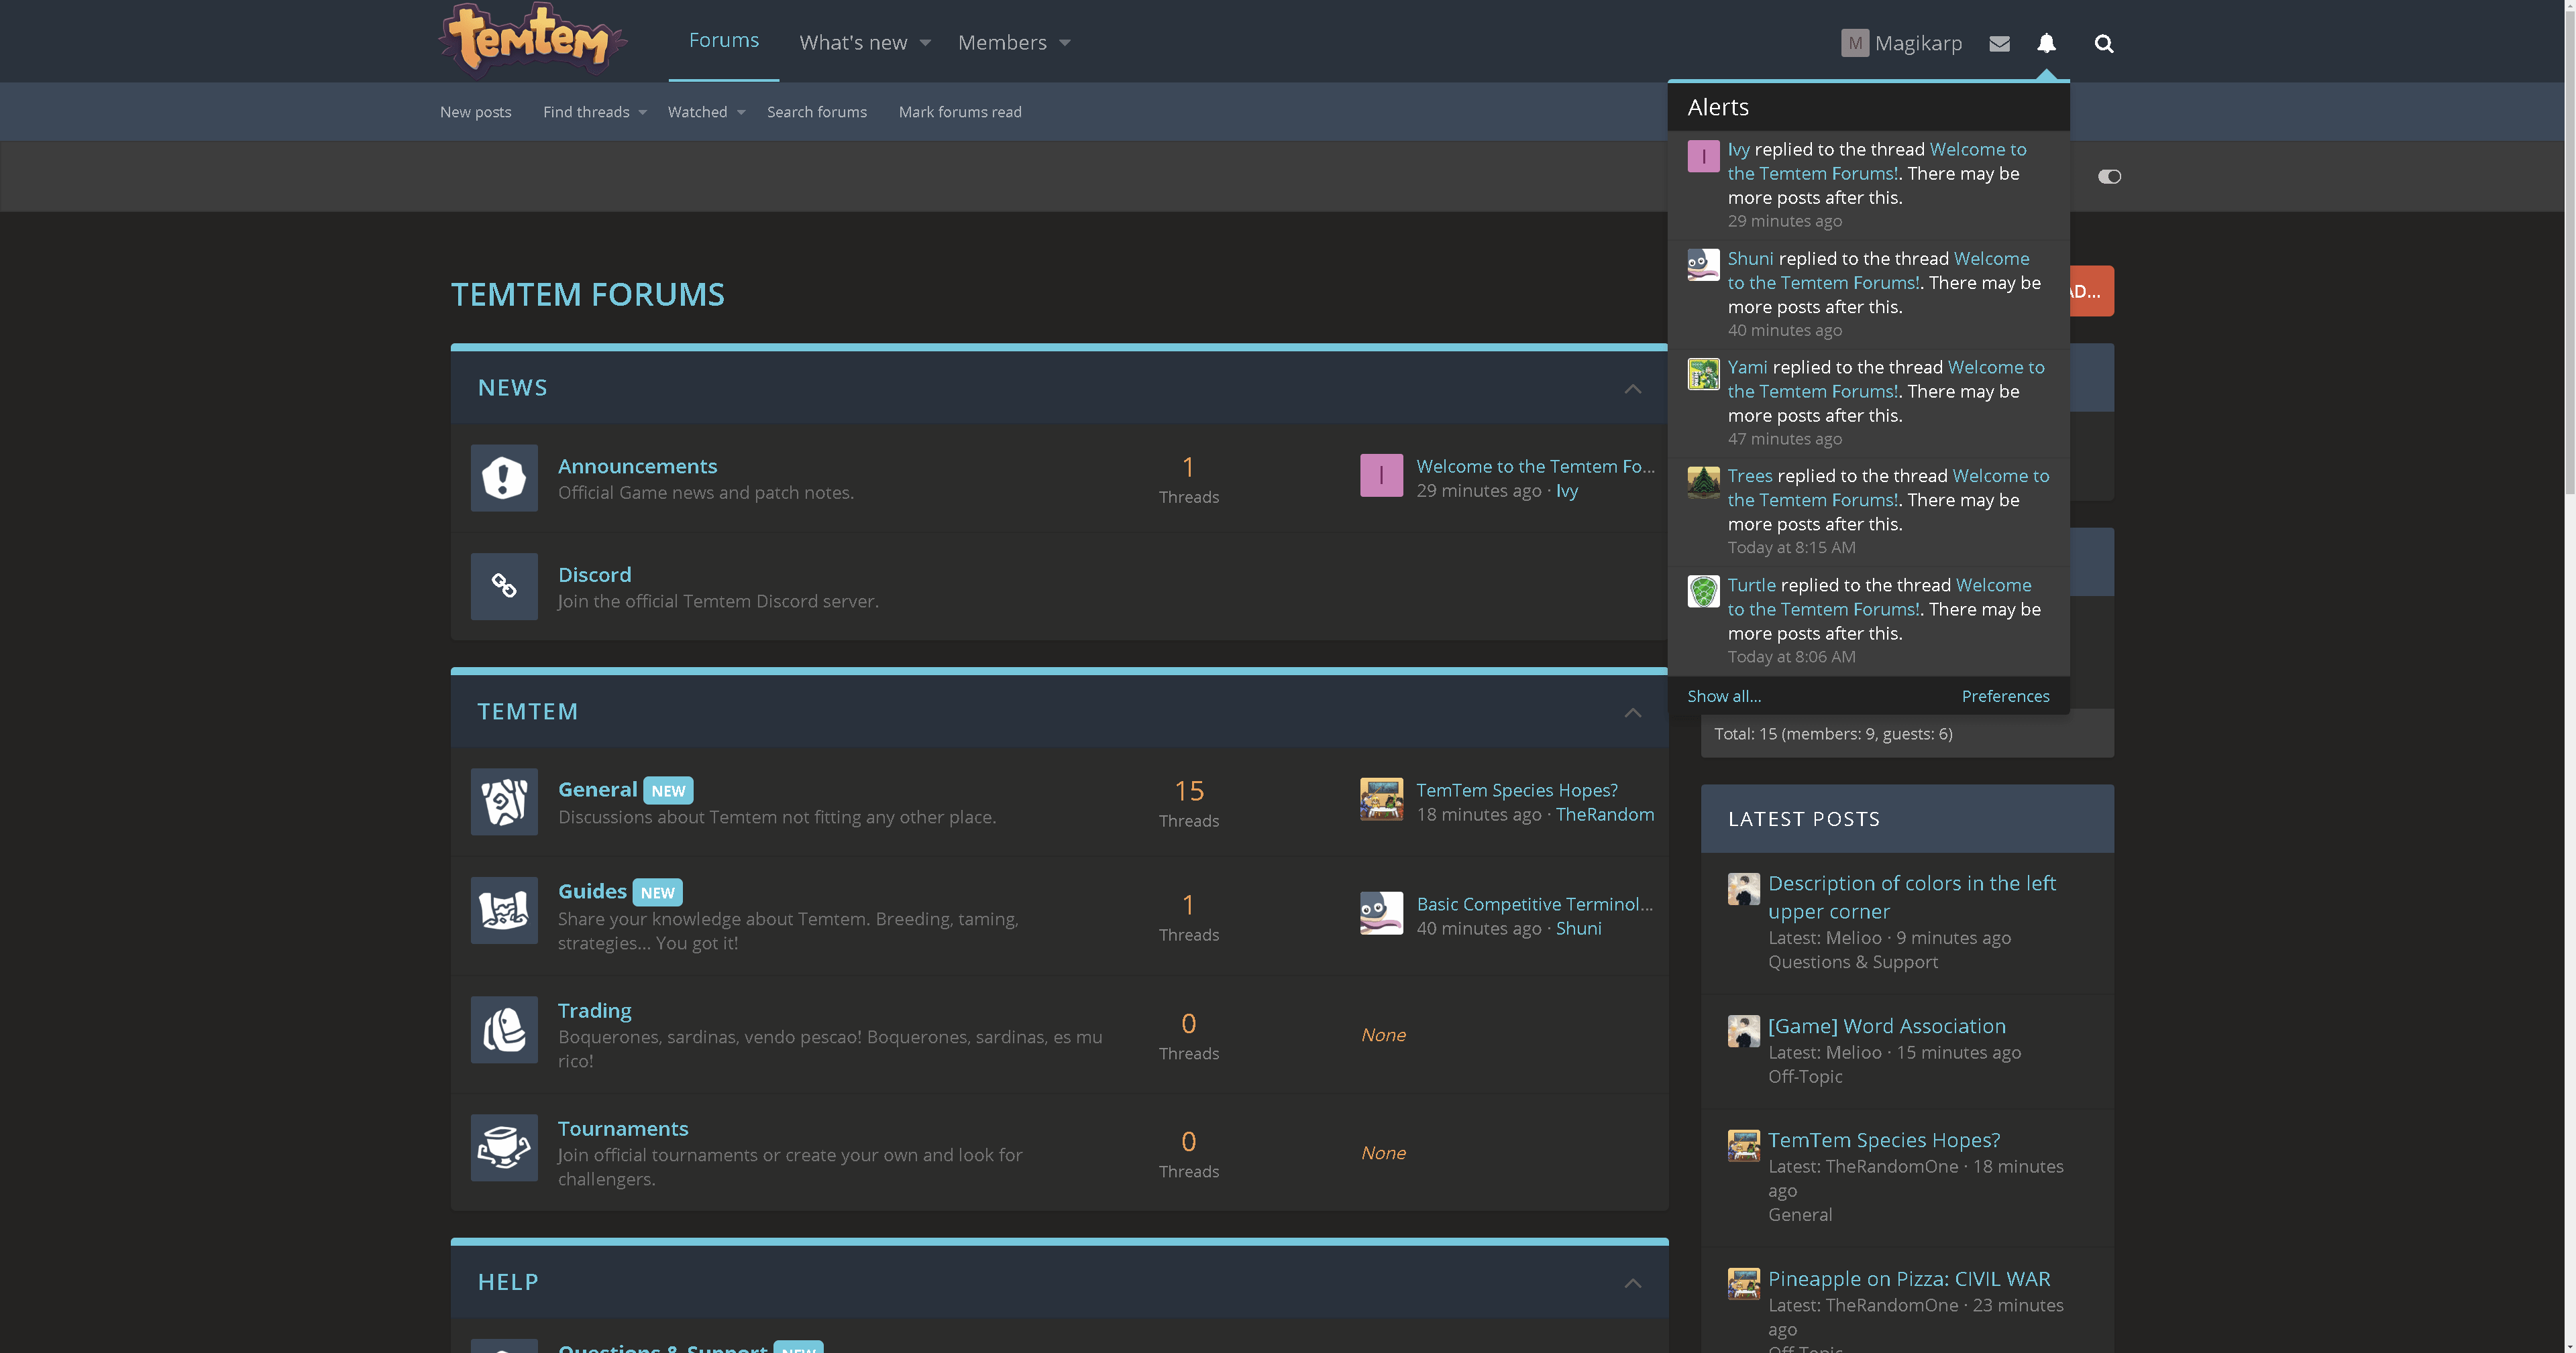2576x1353 pixels.
Task: Click Turtle's avatar in Alerts list
Action: pyautogui.click(x=1703, y=591)
